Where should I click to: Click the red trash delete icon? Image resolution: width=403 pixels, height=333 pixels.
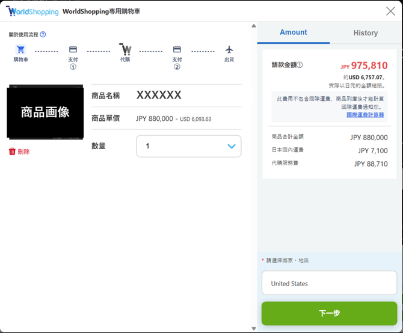(x=12, y=151)
